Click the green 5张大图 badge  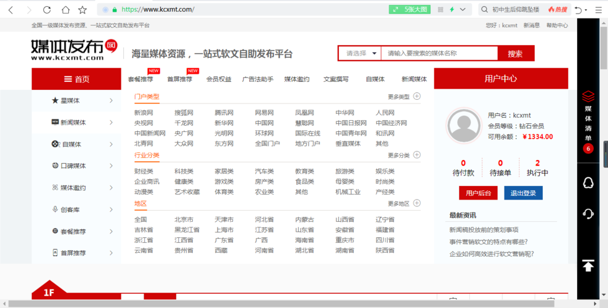click(410, 9)
